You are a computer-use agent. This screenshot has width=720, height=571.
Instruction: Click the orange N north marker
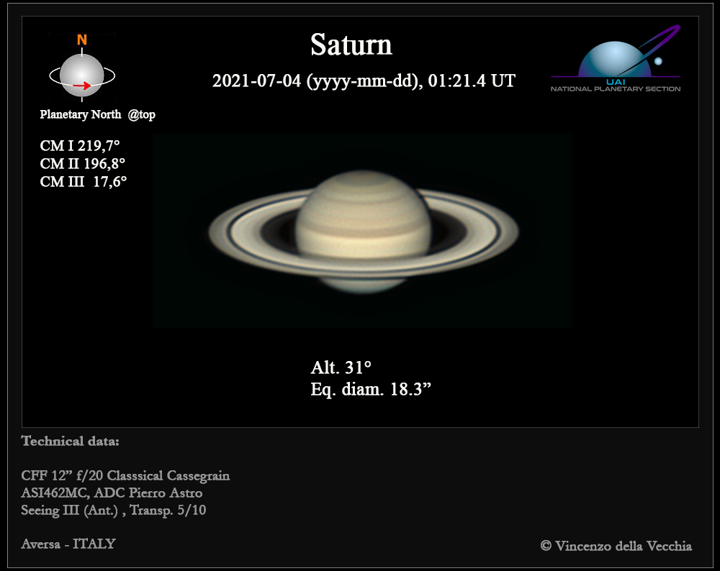tap(82, 40)
